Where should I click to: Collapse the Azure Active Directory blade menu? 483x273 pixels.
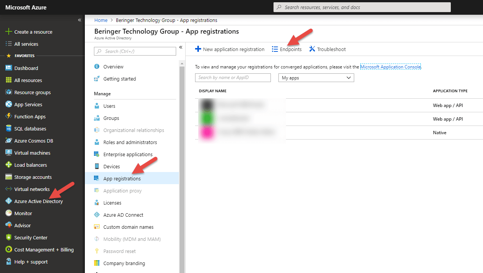pos(181,47)
